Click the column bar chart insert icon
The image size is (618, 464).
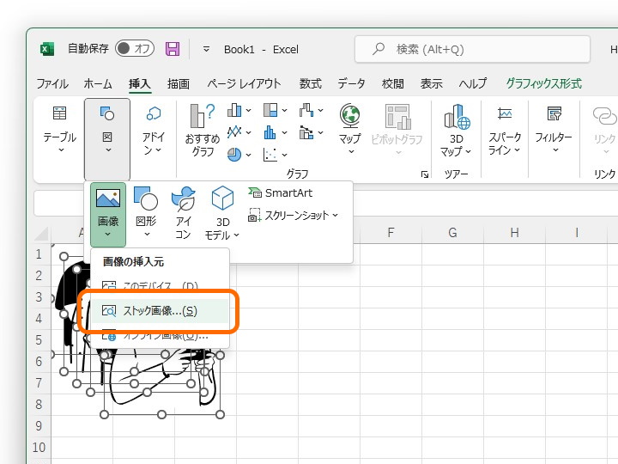[x=234, y=110]
